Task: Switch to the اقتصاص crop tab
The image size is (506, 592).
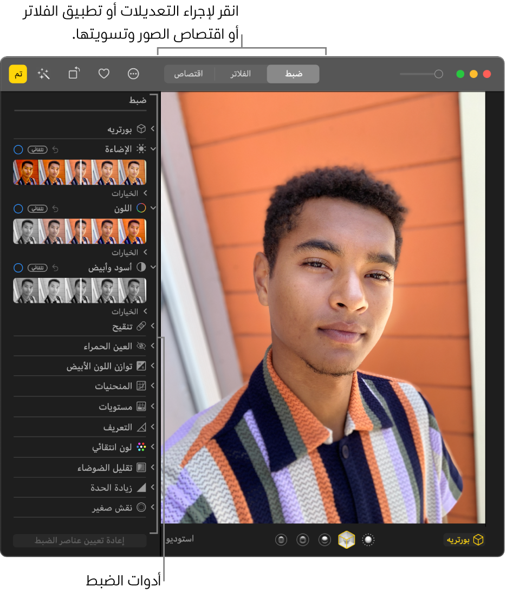Action: click(x=189, y=74)
